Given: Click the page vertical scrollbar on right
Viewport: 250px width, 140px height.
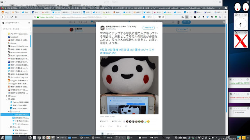Looking at the screenshot, I should 227,68.
